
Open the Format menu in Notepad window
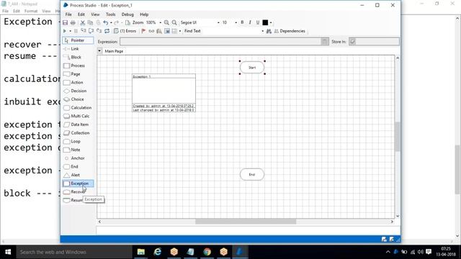point(31,11)
